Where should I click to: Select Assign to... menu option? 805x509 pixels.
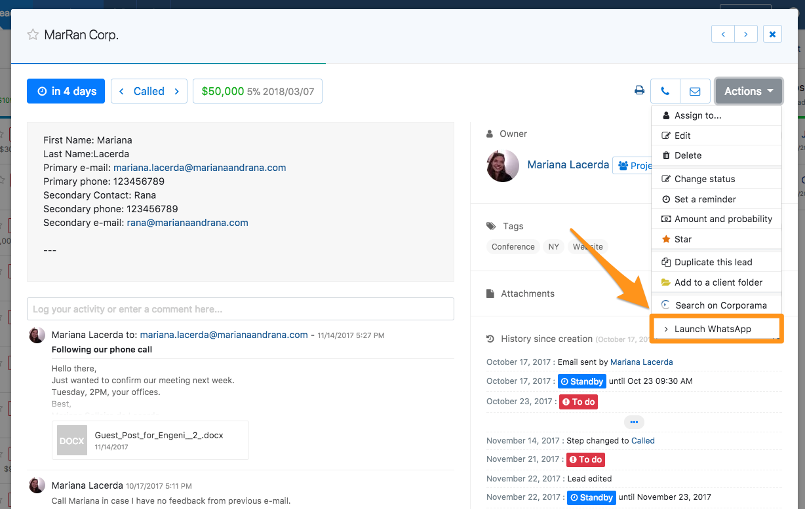point(697,115)
